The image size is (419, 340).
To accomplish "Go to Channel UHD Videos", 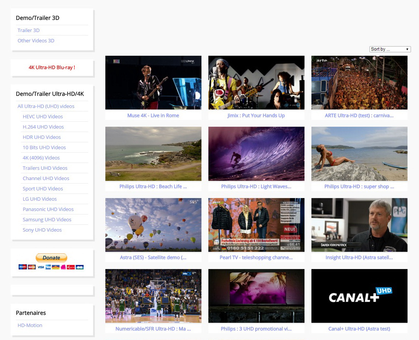I will [46, 178].
